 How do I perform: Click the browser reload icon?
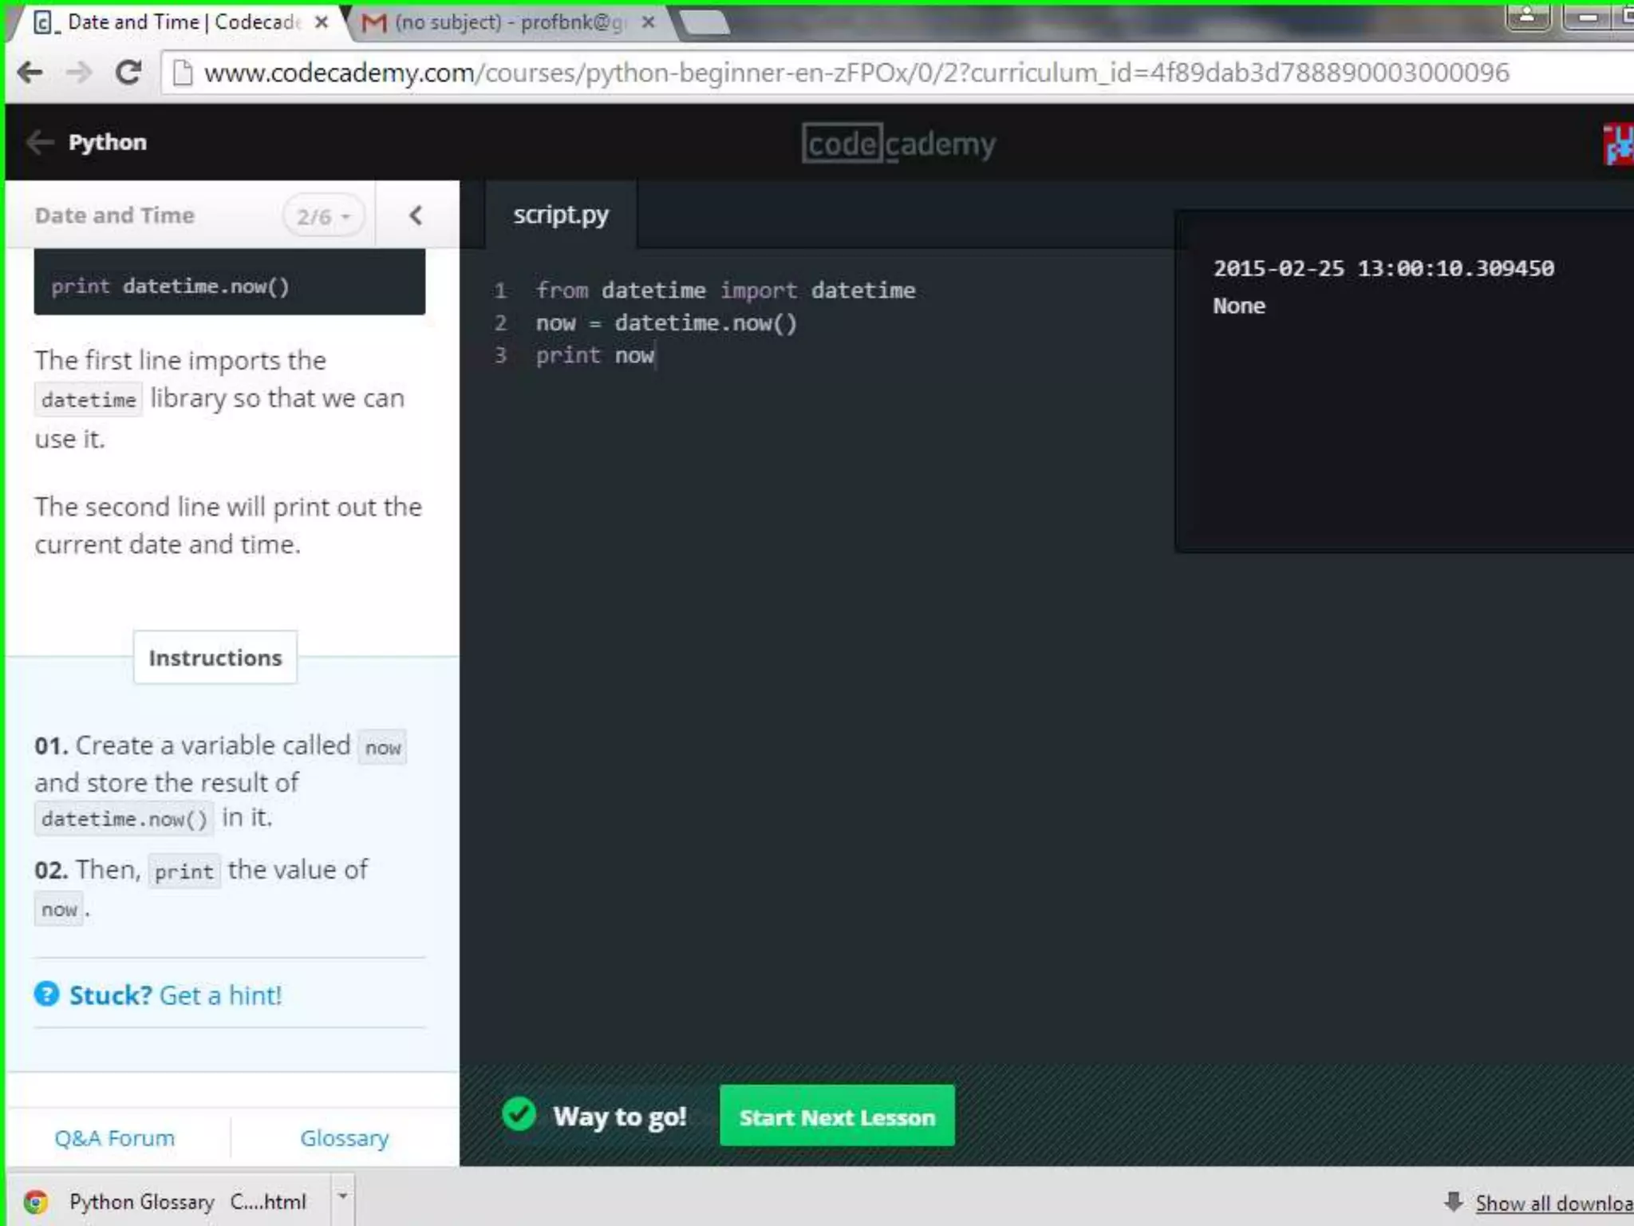pos(128,73)
